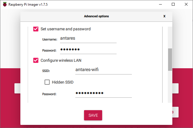Minimize the Raspberry Pi Imager window
193x128 pixels.
[160, 4]
